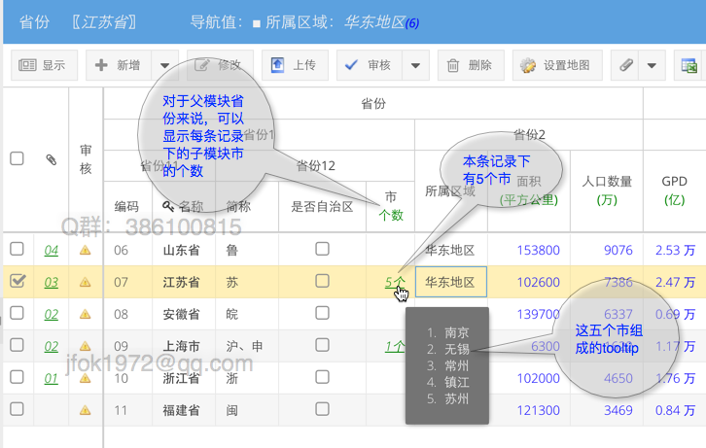This screenshot has width=706, height=448.
Task: Open the dropdown next to the paperclip
Action: tap(652, 66)
